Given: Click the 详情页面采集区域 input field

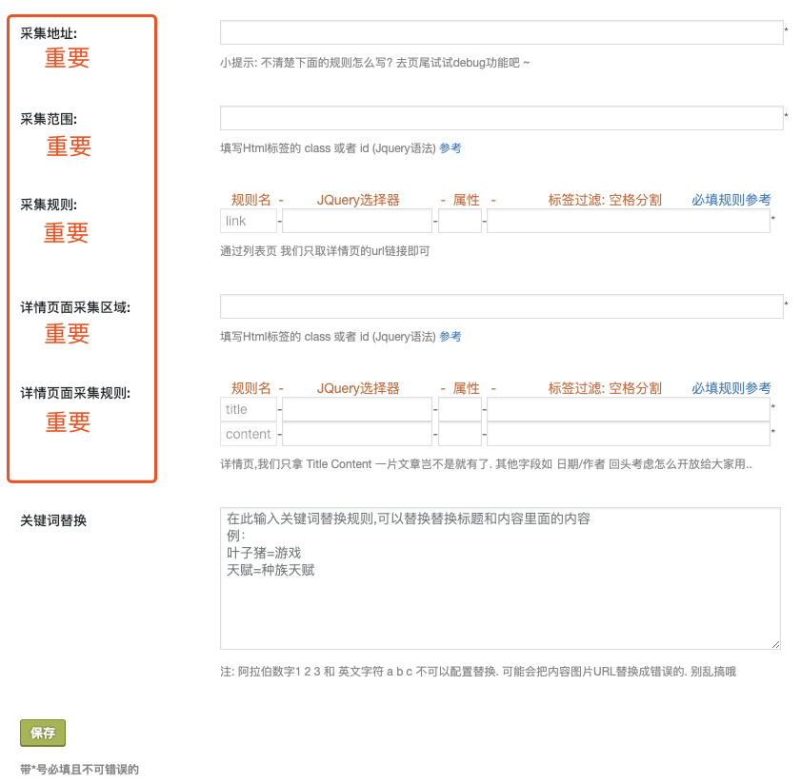Looking at the screenshot, I should point(502,306).
